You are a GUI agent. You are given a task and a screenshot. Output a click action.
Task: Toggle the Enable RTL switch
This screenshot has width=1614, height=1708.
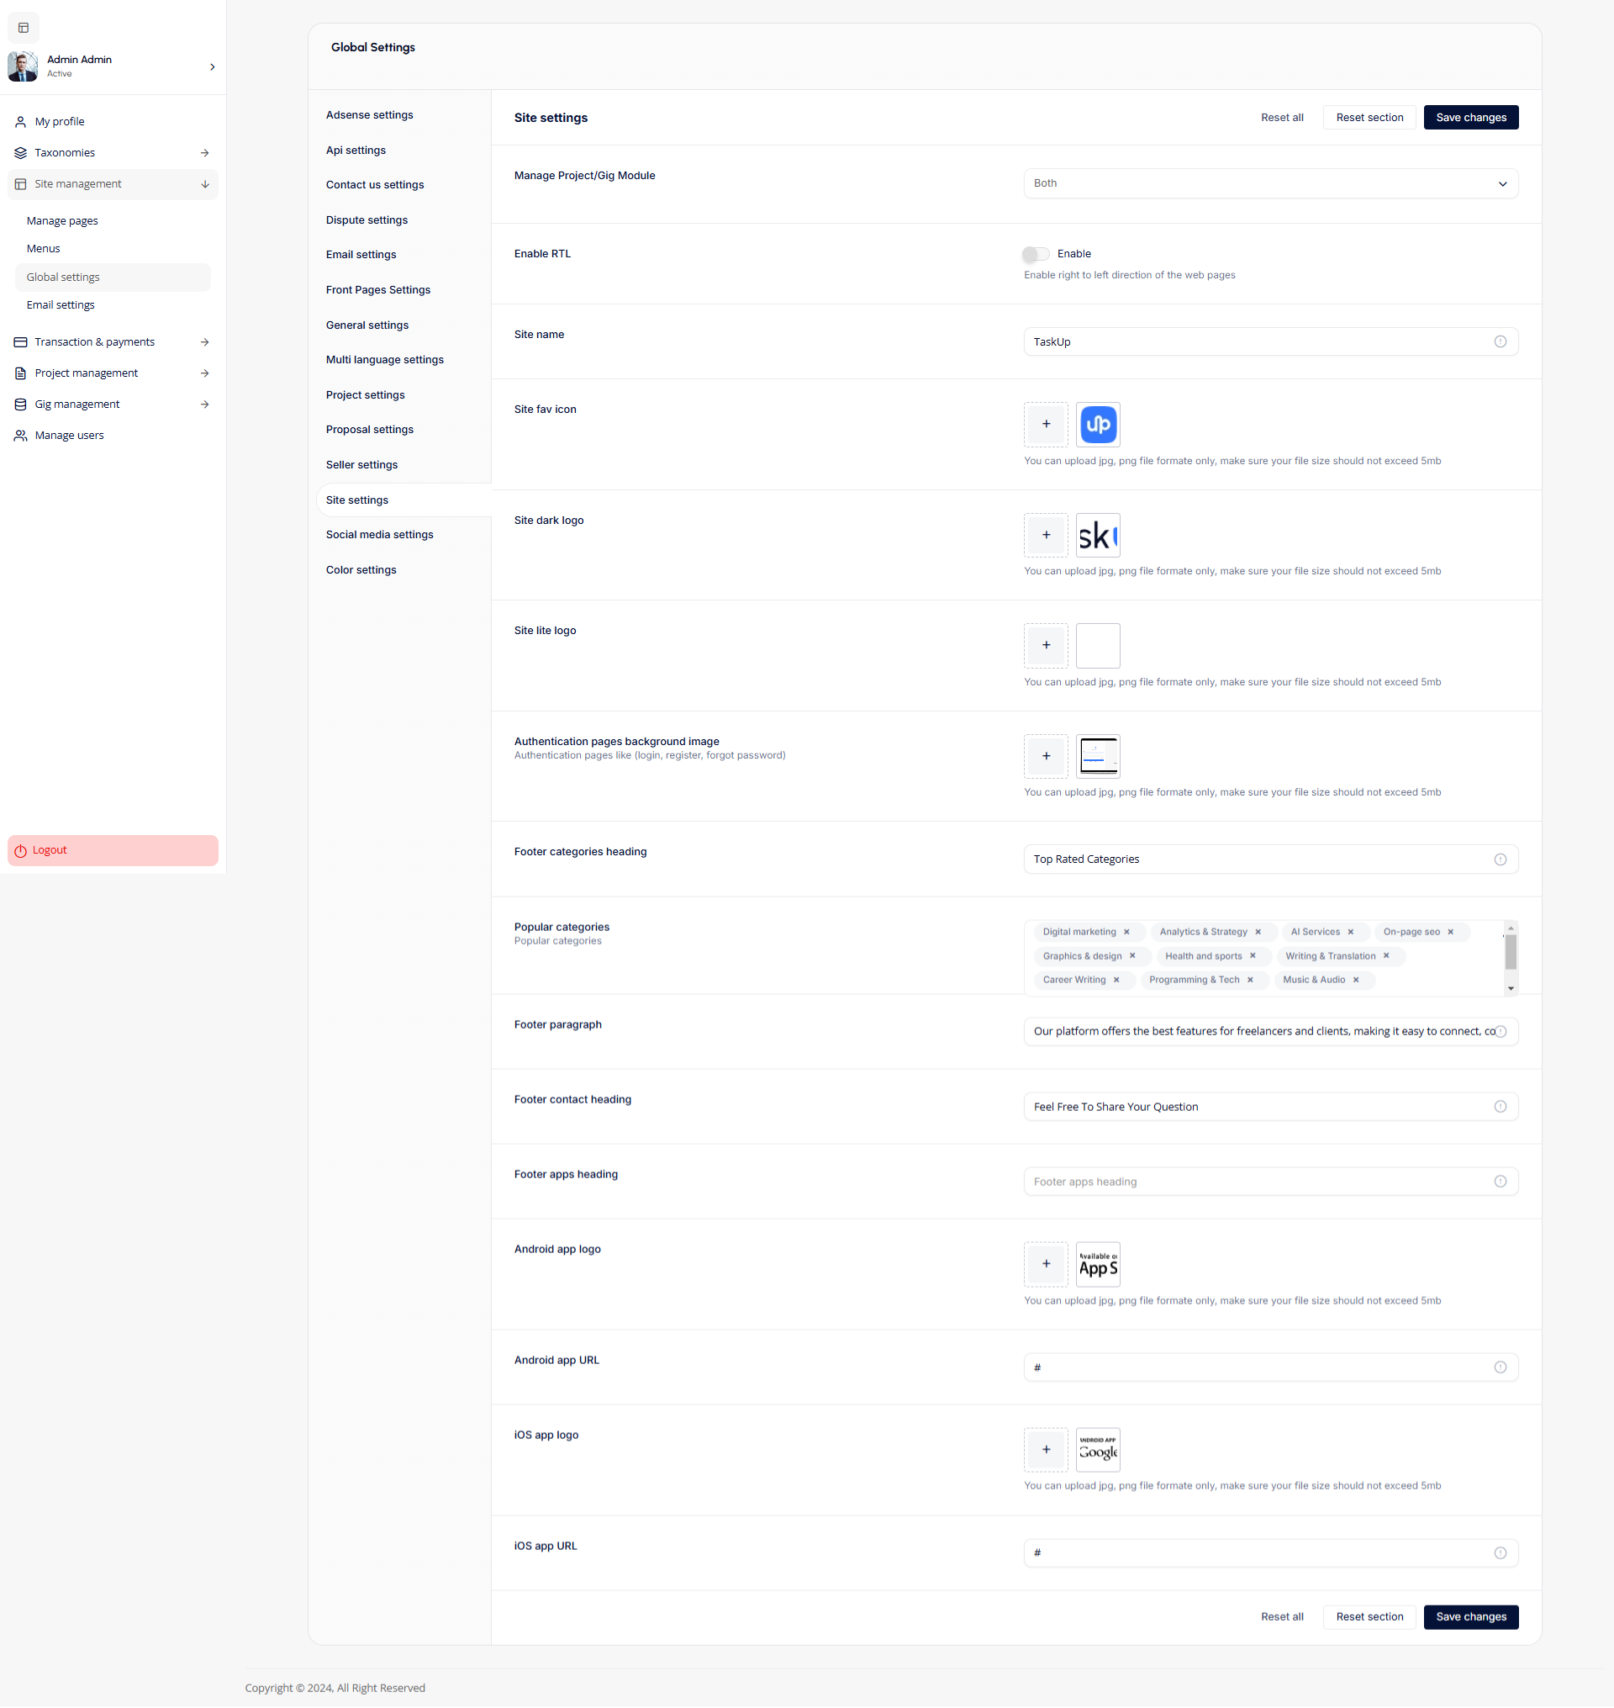pyautogui.click(x=1035, y=254)
